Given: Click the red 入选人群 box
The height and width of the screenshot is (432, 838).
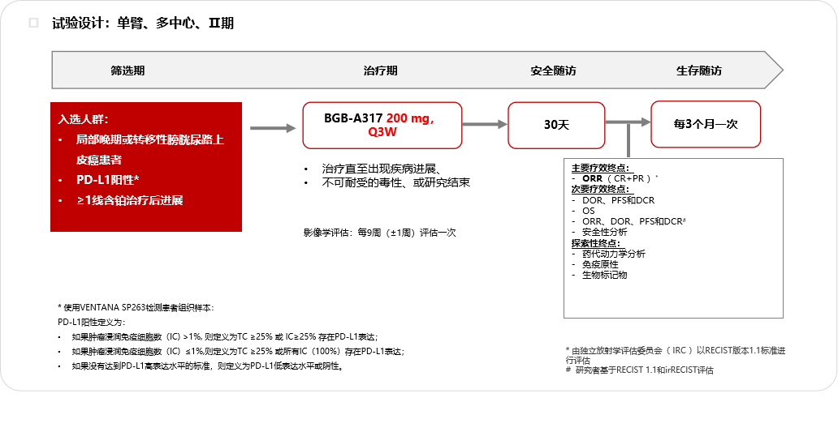Looking at the screenshot, I should coord(146,167).
